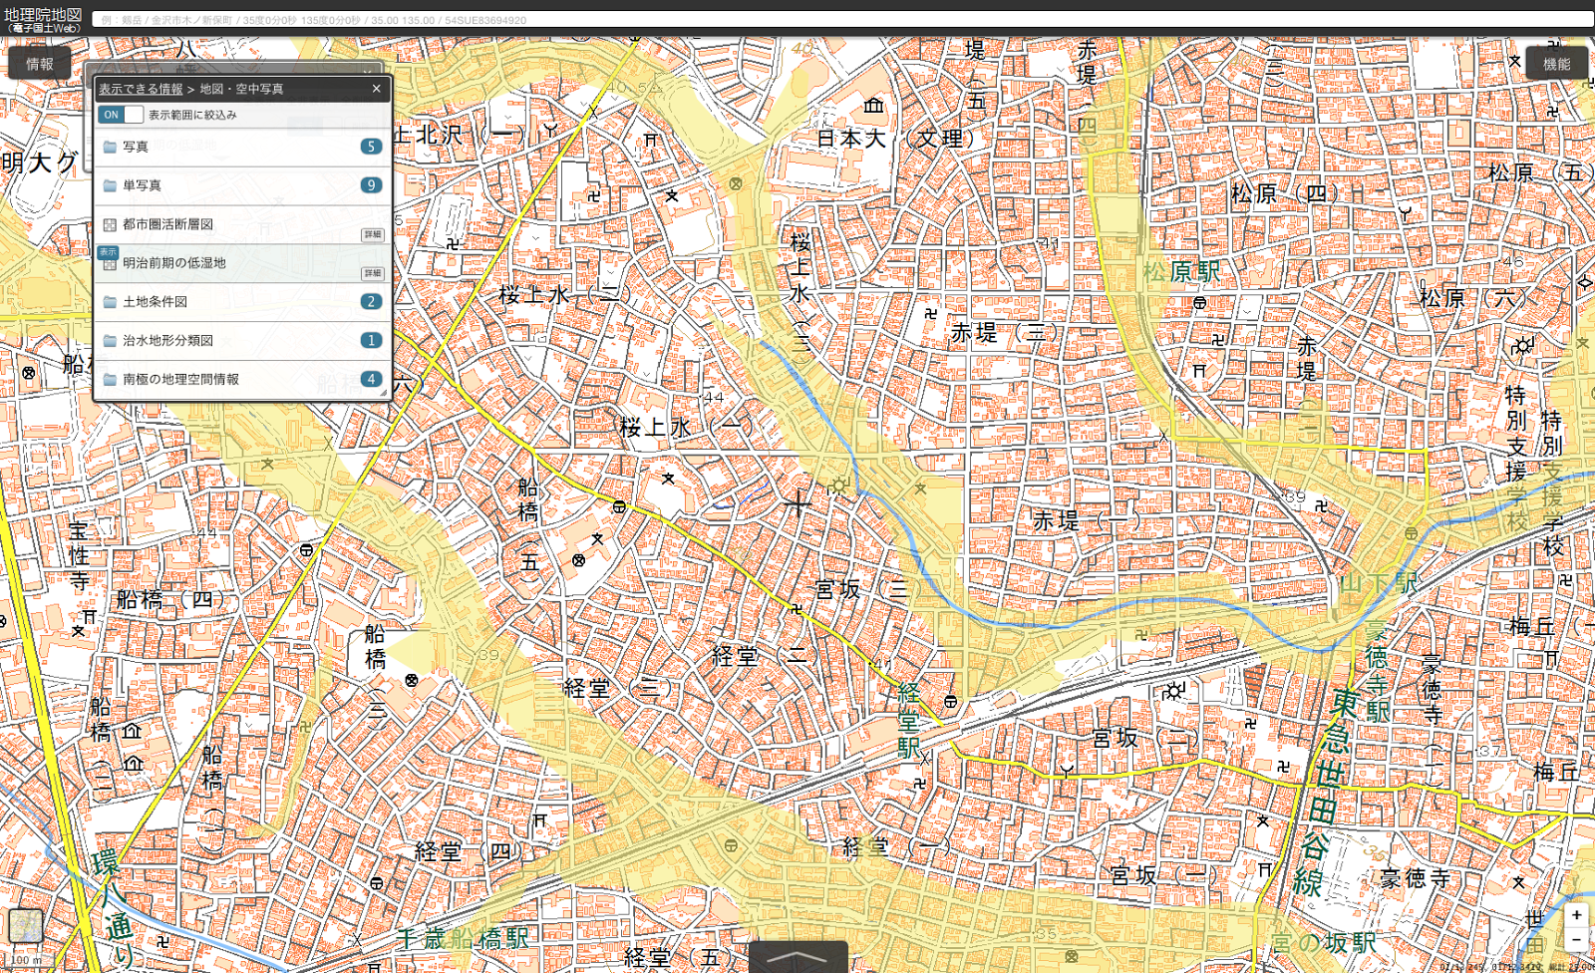Open the 機能 tools menu
This screenshot has width=1595, height=973.
pyautogui.click(x=1556, y=64)
